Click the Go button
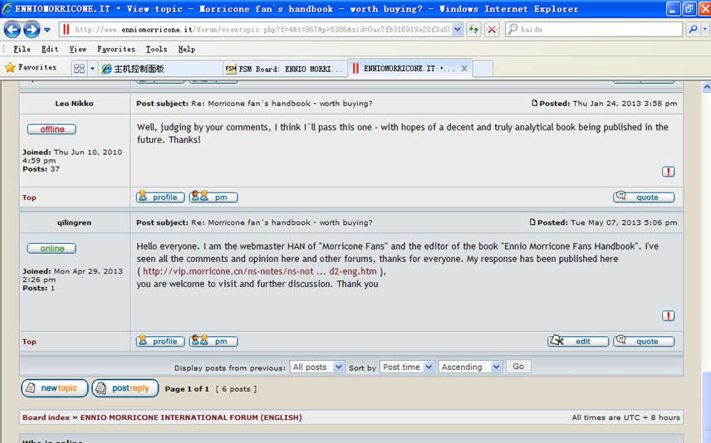 pyautogui.click(x=518, y=367)
